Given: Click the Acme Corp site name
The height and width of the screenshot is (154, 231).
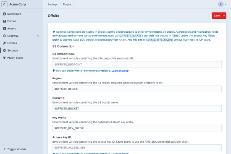Looking at the screenshot, I should (17, 4).
